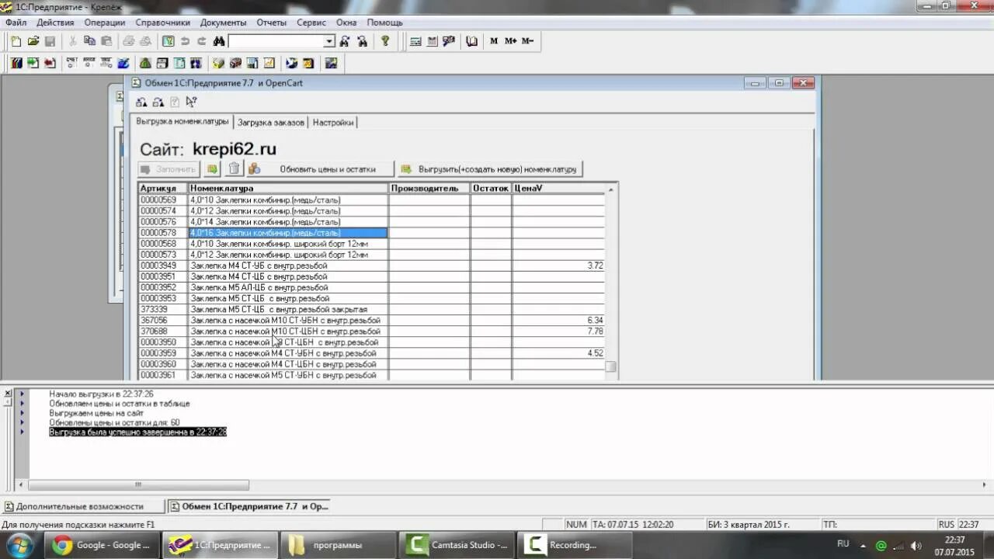Click the Заполнить button

coord(169,168)
